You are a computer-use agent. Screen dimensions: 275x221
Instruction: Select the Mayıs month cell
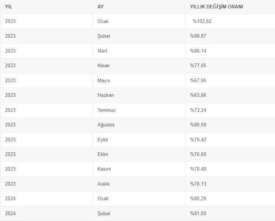click(104, 80)
